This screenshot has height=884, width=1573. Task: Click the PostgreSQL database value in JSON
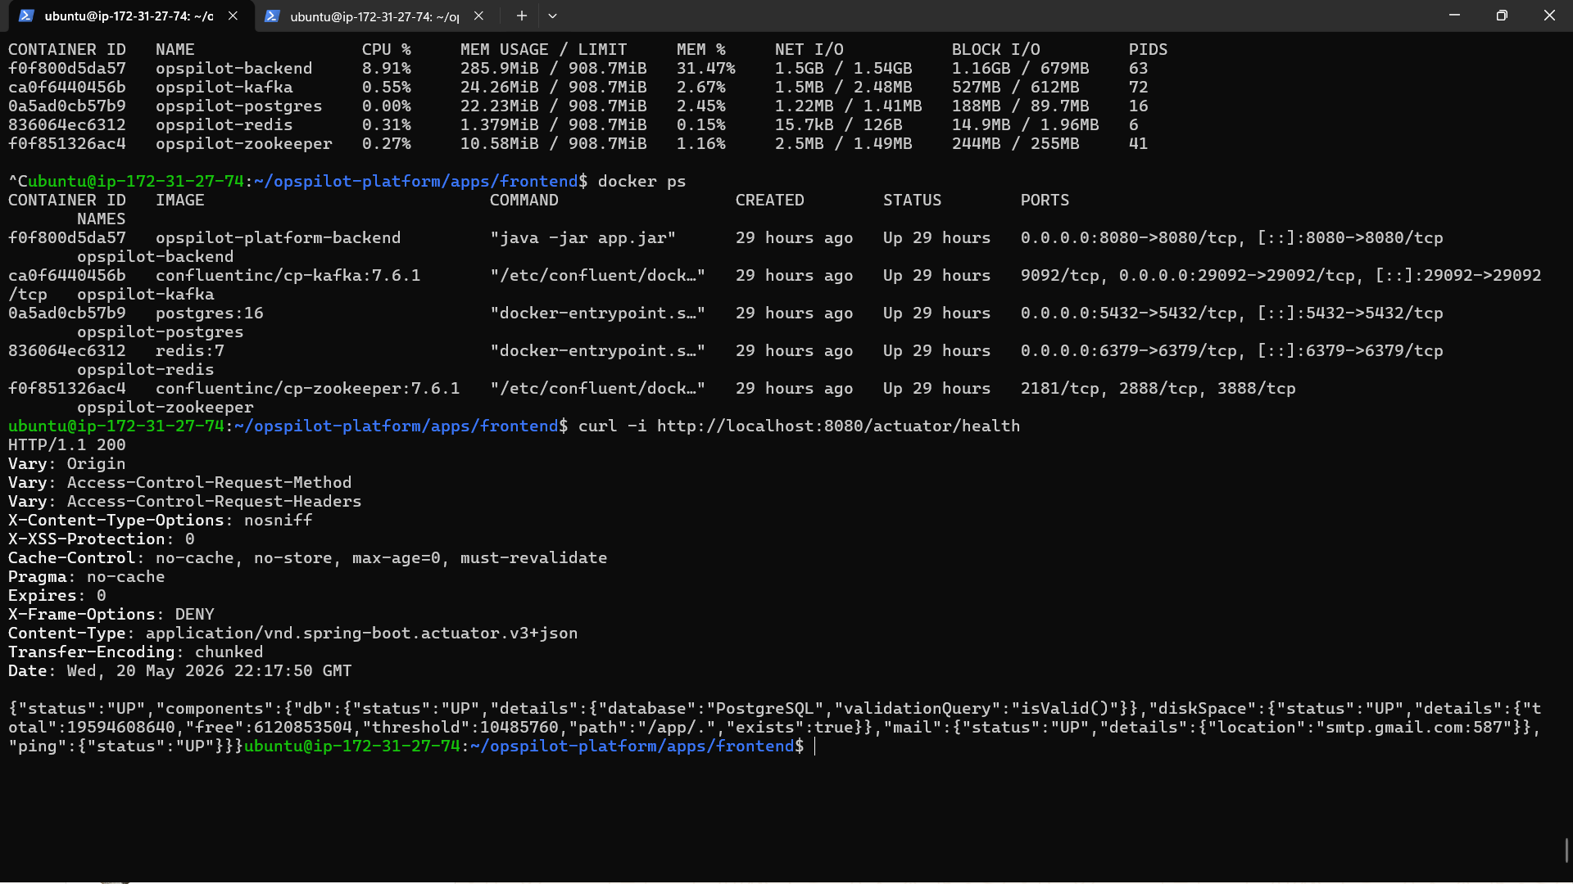(x=765, y=709)
